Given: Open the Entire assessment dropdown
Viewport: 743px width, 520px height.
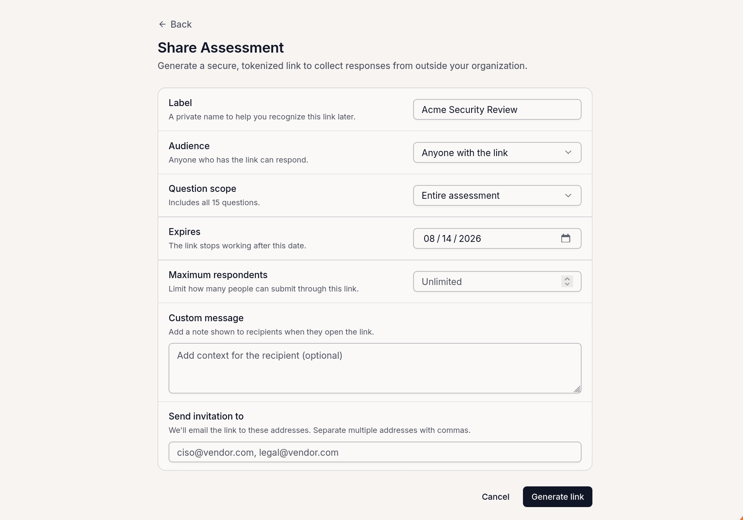Looking at the screenshot, I should (497, 195).
